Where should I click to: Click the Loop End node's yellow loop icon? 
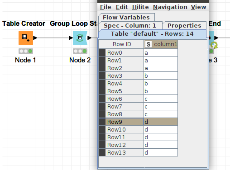tap(214, 45)
